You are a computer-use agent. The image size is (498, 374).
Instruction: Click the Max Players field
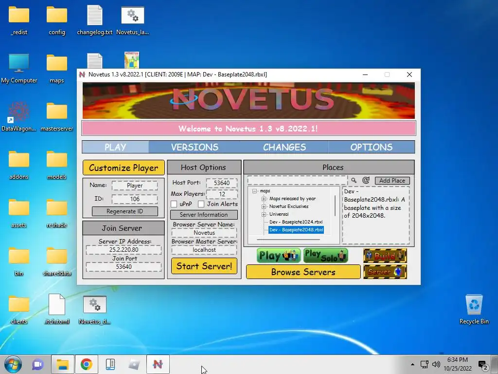click(x=222, y=194)
